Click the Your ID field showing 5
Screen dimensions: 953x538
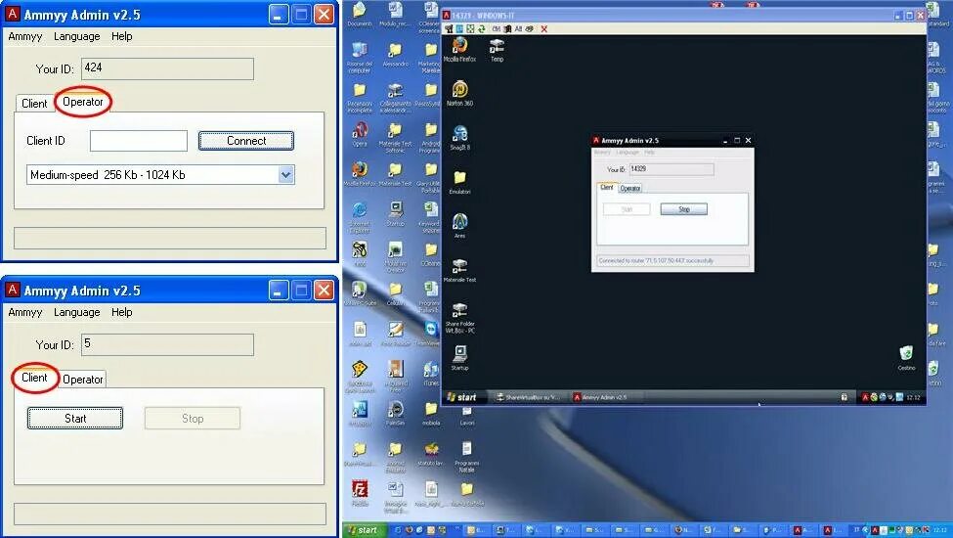(167, 344)
